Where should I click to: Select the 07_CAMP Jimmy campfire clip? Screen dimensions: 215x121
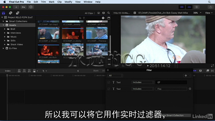[73, 33]
